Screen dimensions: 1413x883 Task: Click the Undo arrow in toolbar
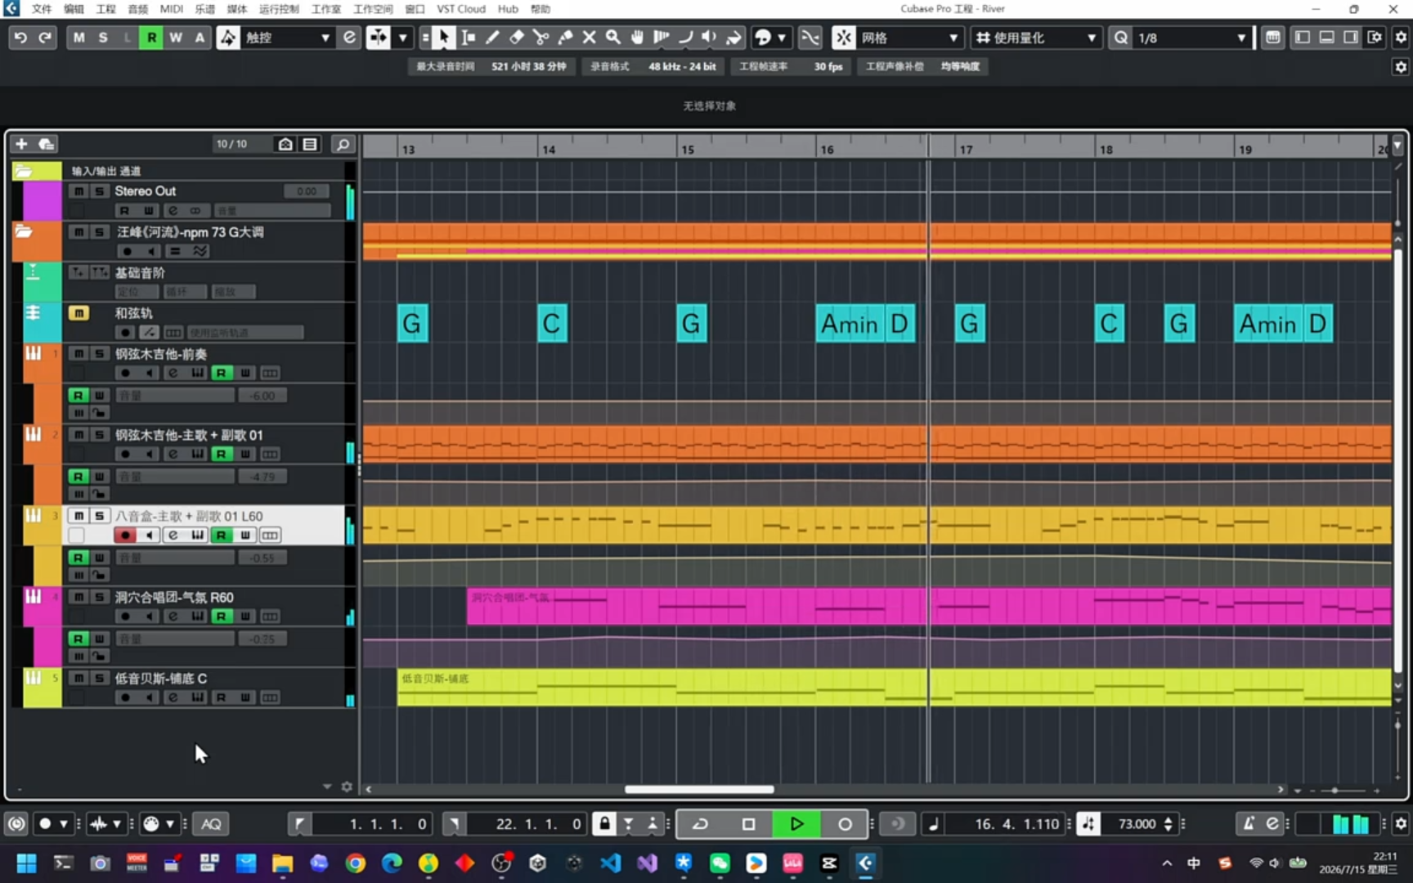pyautogui.click(x=20, y=38)
